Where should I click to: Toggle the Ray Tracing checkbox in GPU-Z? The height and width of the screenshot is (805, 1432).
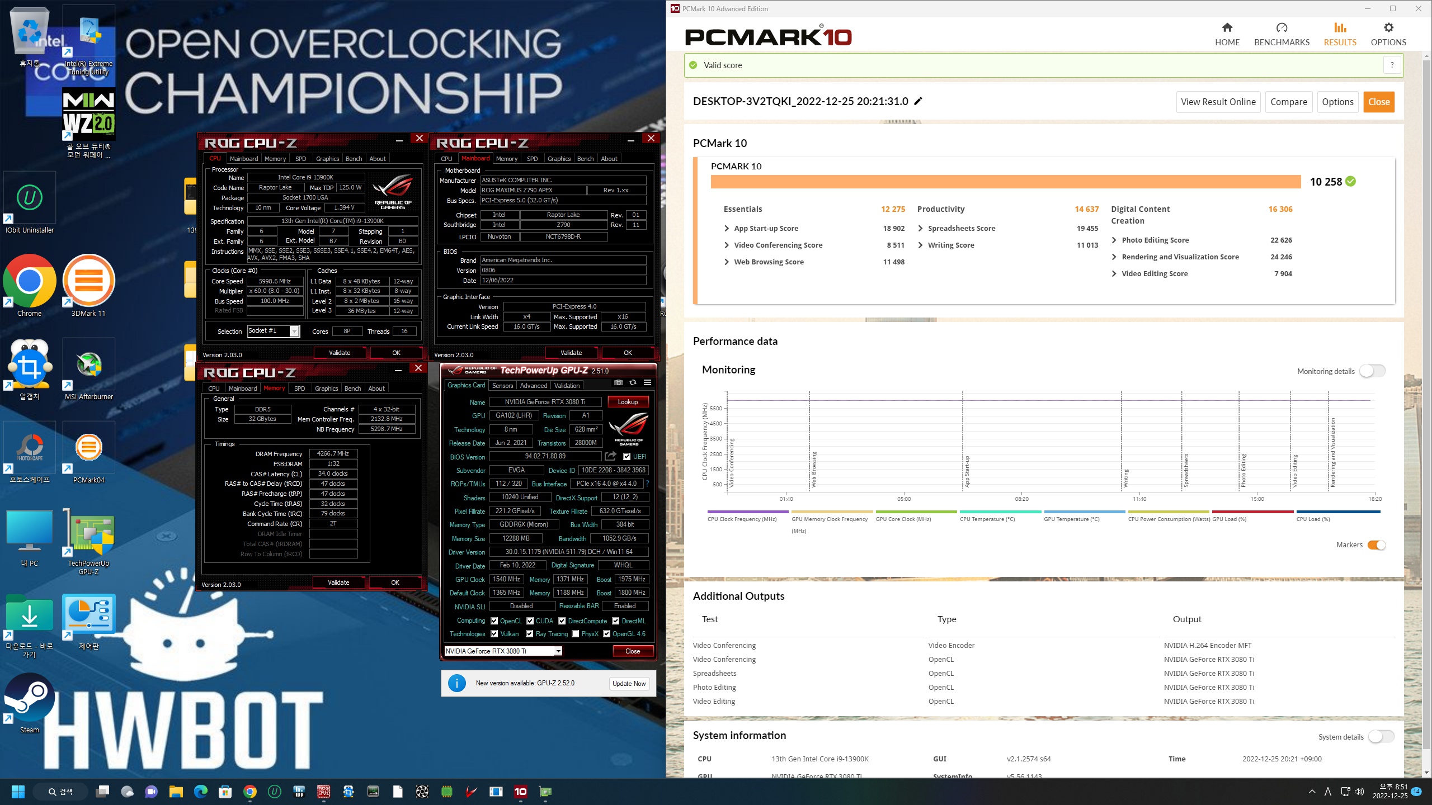tap(530, 634)
